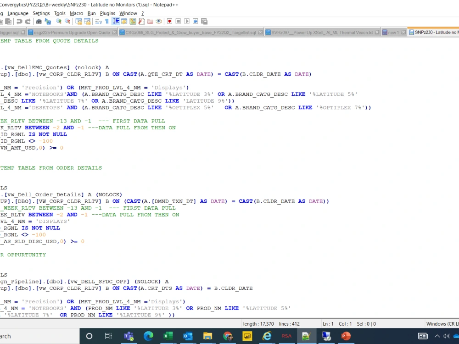The height and width of the screenshot is (344, 459).
Task: Click the Redo toolbar icon
Action: [28, 22]
